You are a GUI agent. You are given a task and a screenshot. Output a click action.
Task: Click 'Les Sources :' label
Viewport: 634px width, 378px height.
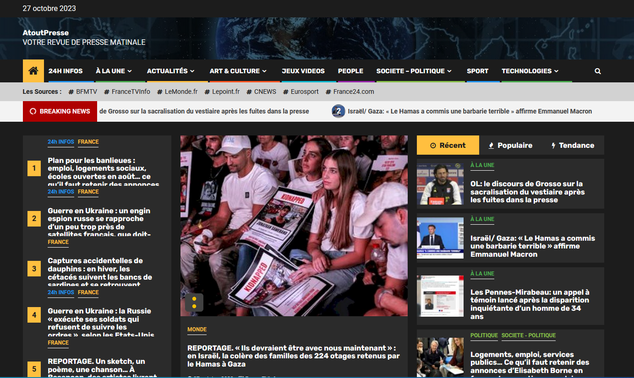pyautogui.click(x=42, y=92)
